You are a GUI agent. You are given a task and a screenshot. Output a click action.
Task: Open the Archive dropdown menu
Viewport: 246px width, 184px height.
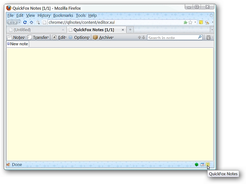tap(103, 37)
